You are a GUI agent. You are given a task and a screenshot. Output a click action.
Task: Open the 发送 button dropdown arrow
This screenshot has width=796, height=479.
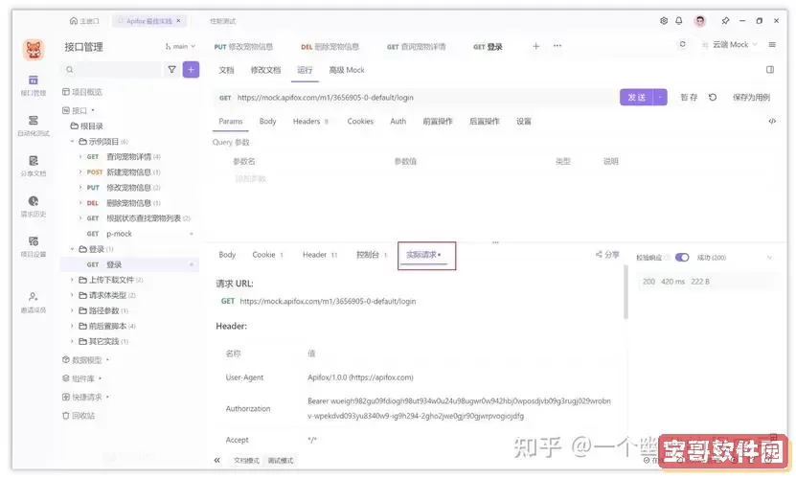click(x=660, y=97)
